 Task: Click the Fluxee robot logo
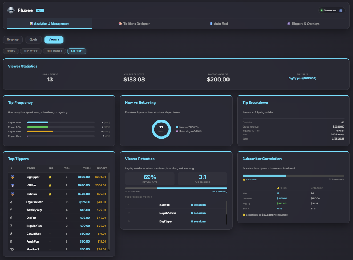tap(10, 10)
